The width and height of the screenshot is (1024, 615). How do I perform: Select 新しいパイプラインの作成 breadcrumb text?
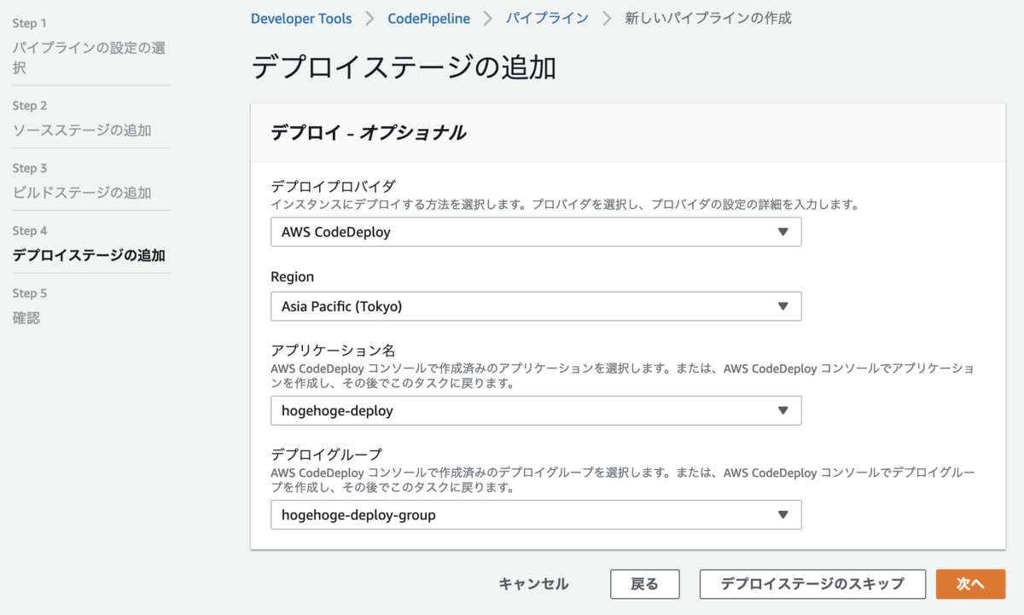coord(708,18)
